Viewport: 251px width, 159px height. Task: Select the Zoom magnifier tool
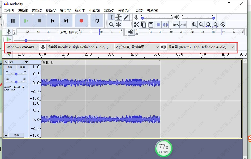tap(111, 25)
